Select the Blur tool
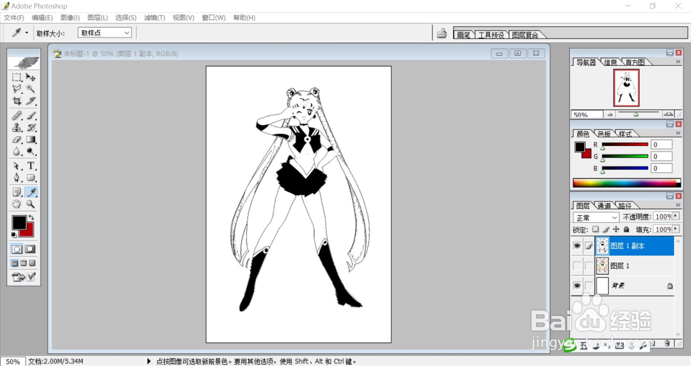691x366 pixels. tap(17, 151)
